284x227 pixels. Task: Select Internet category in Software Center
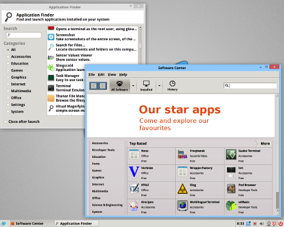[x=98, y=184]
